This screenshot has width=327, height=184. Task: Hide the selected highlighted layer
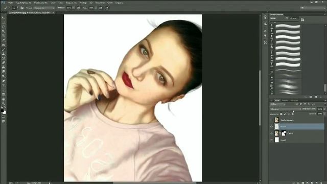point(271,127)
